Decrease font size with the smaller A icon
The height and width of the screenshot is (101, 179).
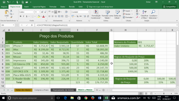pyautogui.click(x=45, y=12)
